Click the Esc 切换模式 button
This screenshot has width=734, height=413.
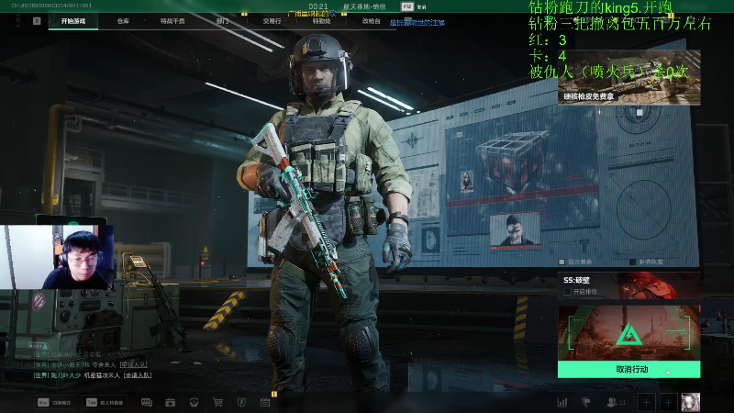[x=54, y=402]
